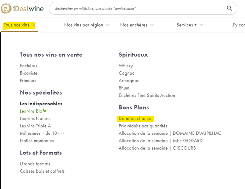Open Millésimes + de 10 ans
245x189 pixels.
(x=42, y=133)
